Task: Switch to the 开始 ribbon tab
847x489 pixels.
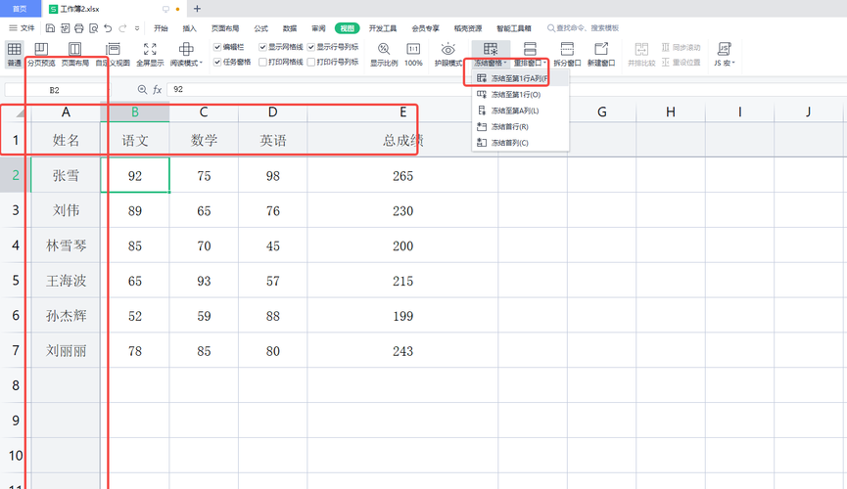Action: coord(161,28)
